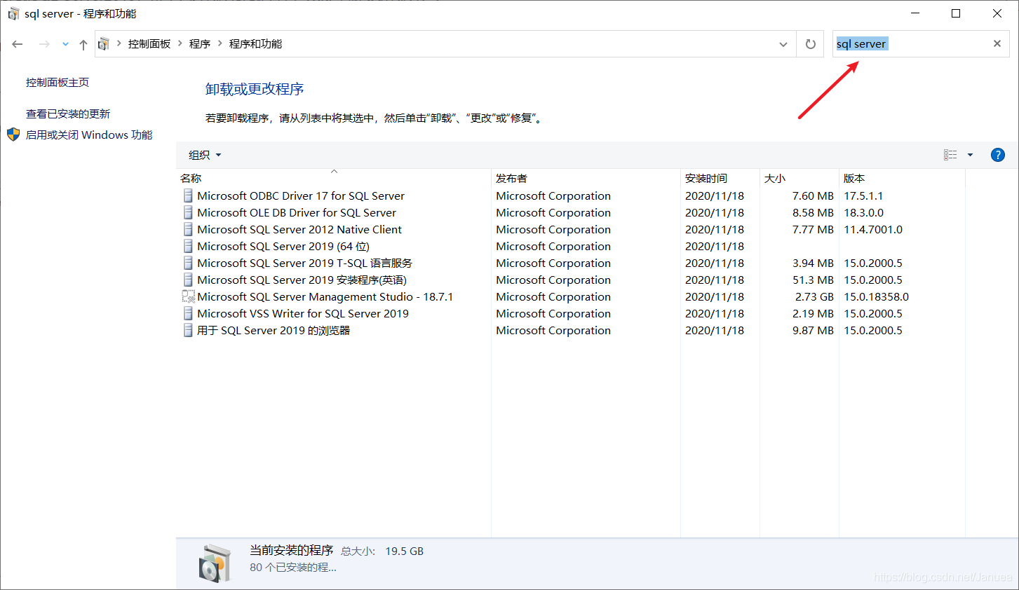The width and height of the screenshot is (1019, 590).
Task: Click installed programs icon in details pane
Action: pos(215,563)
